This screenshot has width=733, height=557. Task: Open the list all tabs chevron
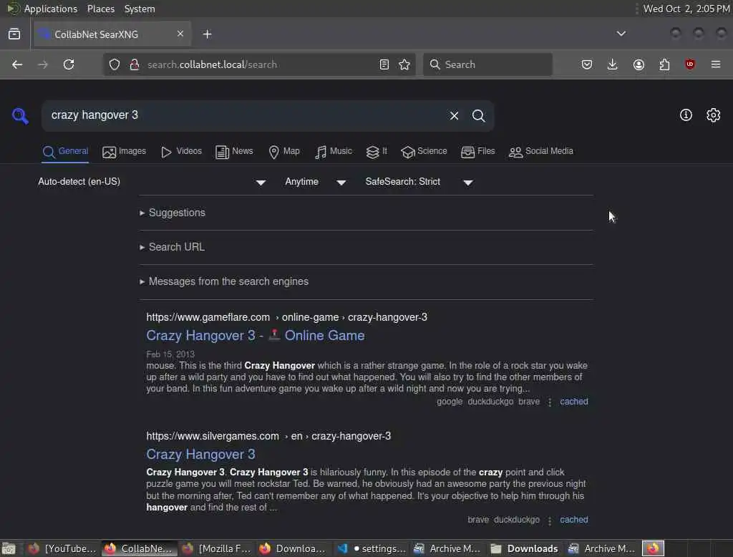pyautogui.click(x=621, y=34)
